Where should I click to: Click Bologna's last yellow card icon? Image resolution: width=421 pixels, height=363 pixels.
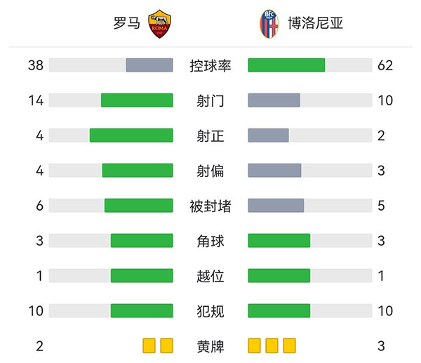289,345
